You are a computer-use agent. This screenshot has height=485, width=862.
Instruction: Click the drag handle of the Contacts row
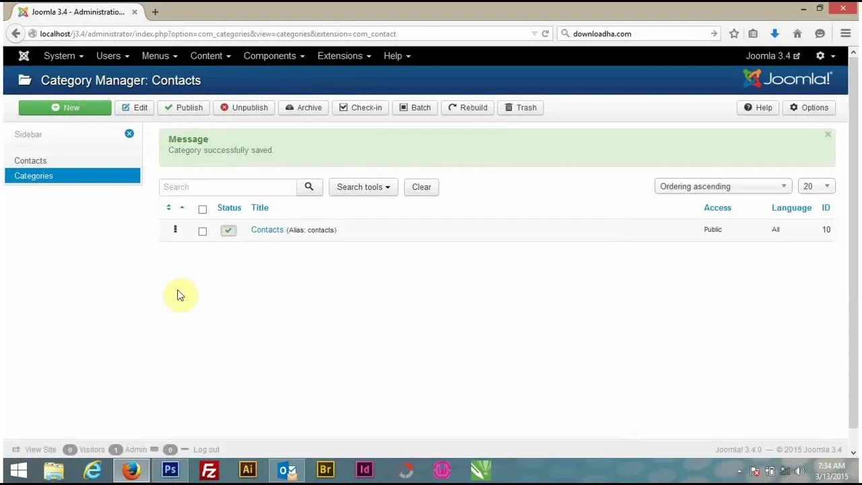pos(175,230)
